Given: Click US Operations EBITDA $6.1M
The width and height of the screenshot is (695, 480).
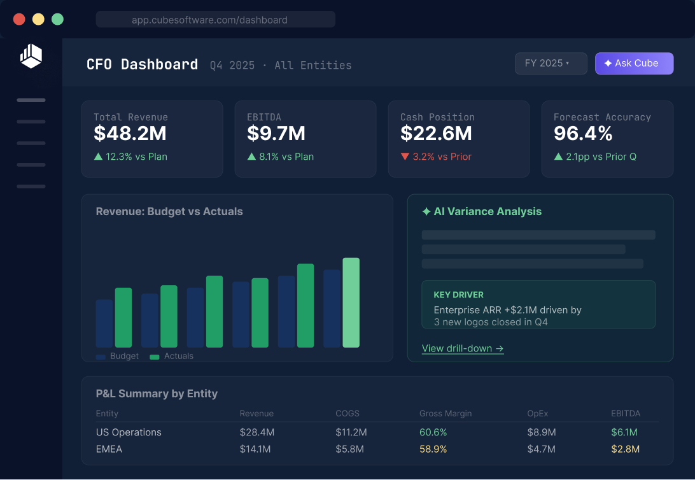Looking at the screenshot, I should (624, 432).
